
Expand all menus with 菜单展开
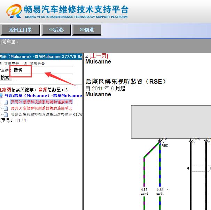11,63
